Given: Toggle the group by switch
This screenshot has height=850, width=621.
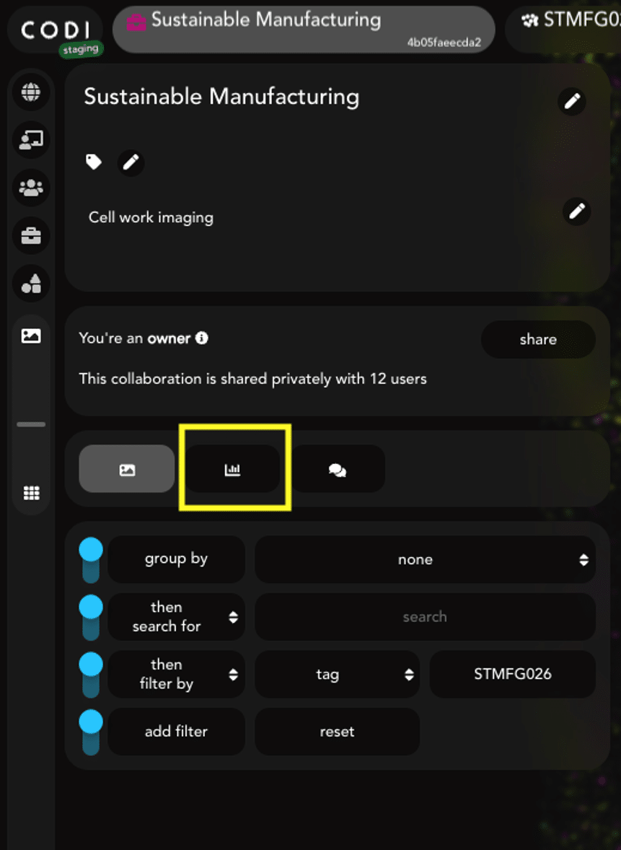Looking at the screenshot, I should (91, 559).
